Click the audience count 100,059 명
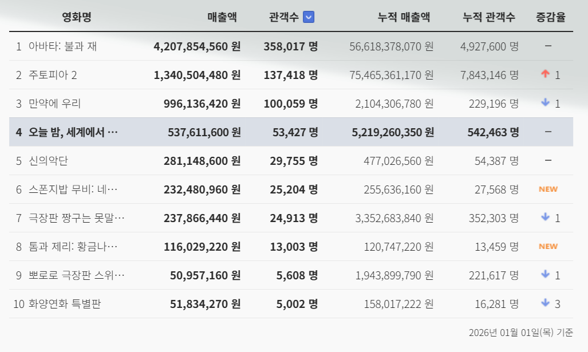The height and width of the screenshot is (352, 588). click(291, 104)
